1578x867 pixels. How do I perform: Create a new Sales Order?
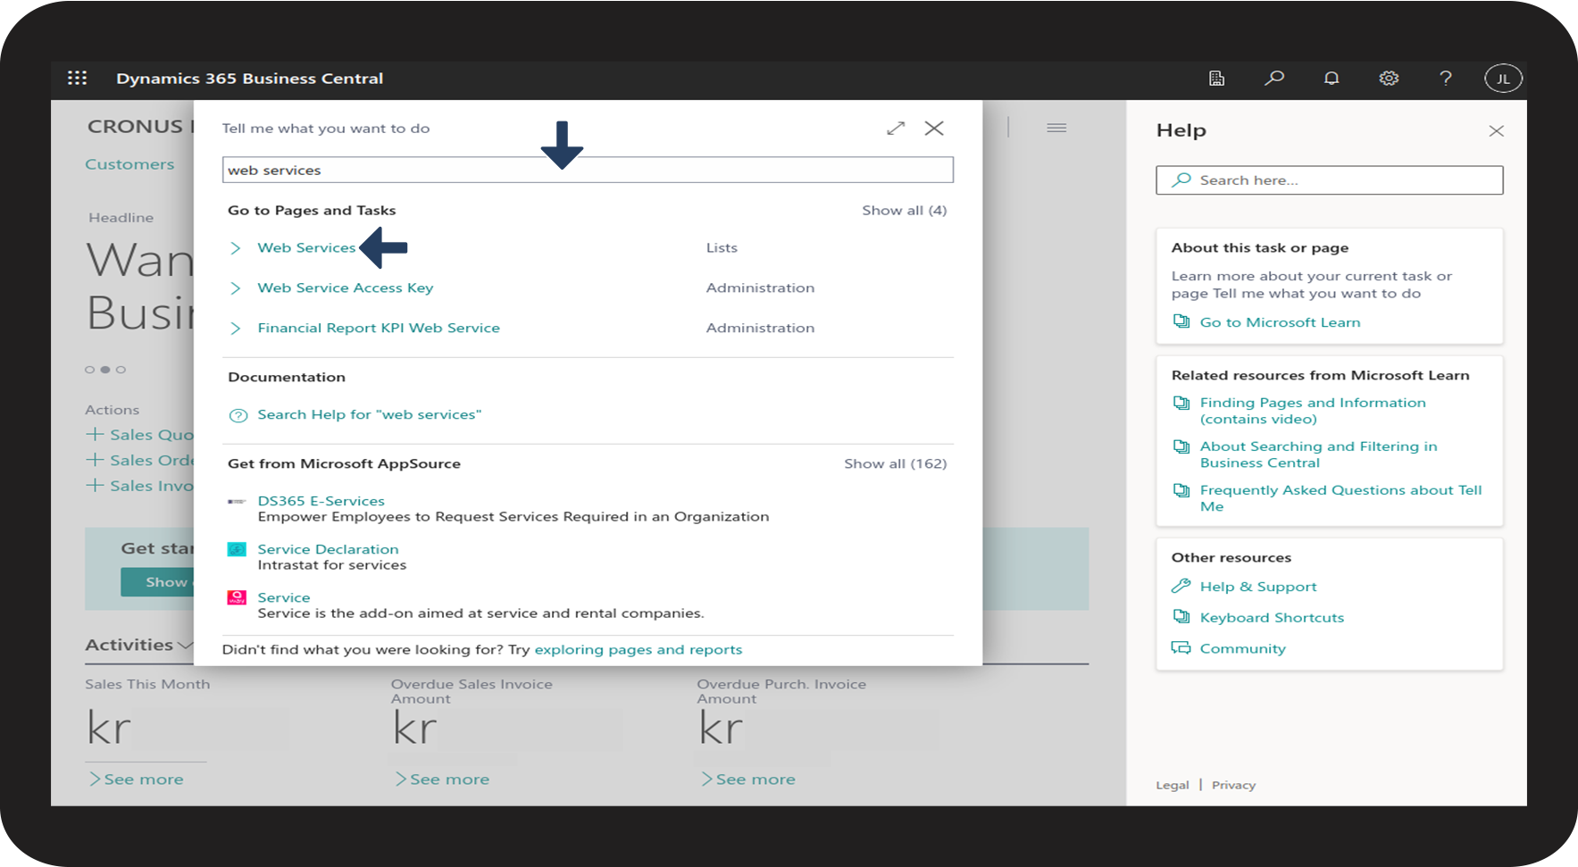tap(139, 461)
